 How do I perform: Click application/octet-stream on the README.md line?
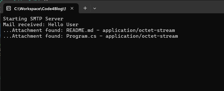(x=139, y=30)
